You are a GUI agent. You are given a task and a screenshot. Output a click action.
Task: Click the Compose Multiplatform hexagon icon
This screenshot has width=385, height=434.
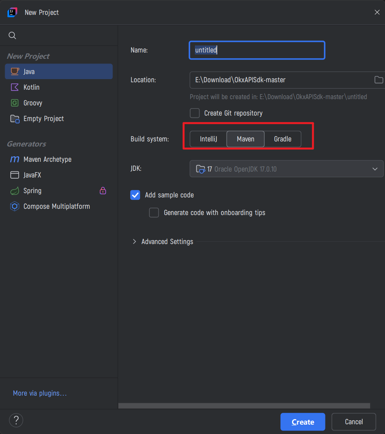[15, 206]
